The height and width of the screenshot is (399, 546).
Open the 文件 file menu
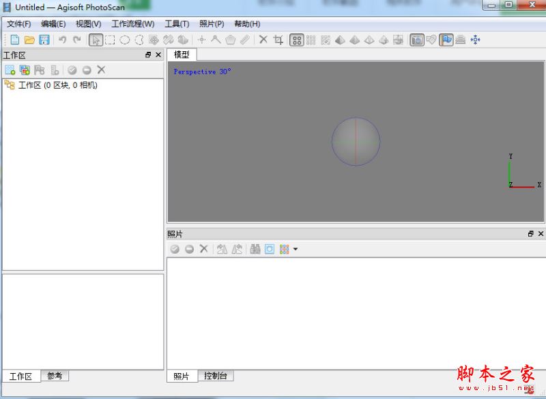[18, 23]
